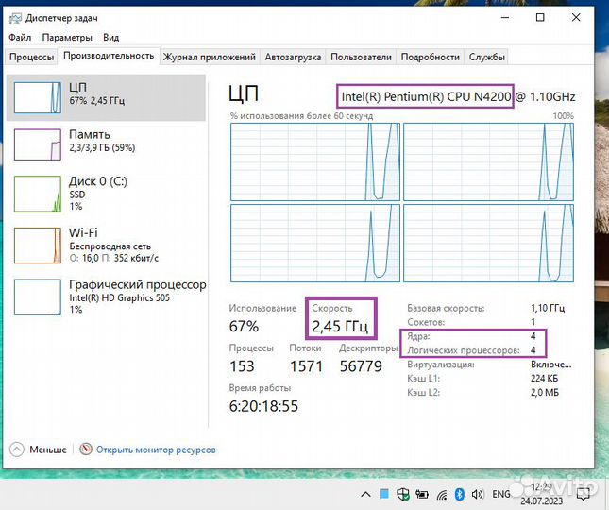Click the % использования более 60 секунд label
The height and width of the screenshot is (510, 609).
[302, 116]
